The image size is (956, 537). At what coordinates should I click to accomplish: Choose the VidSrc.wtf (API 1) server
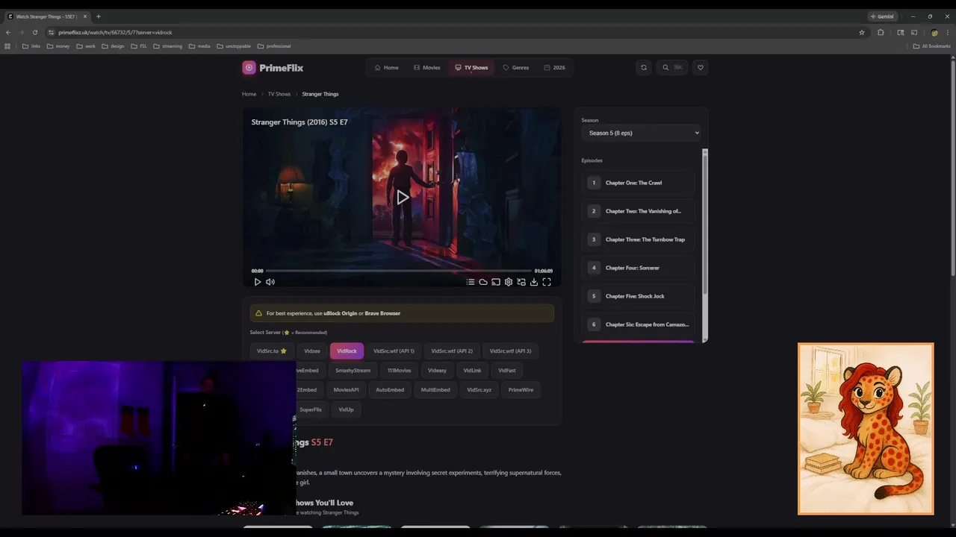[394, 351]
